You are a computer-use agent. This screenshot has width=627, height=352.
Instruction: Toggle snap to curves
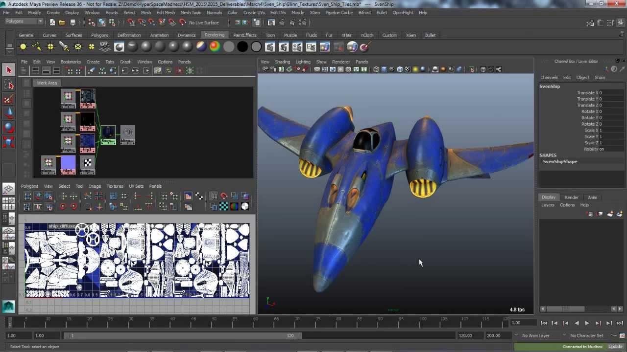click(x=142, y=22)
